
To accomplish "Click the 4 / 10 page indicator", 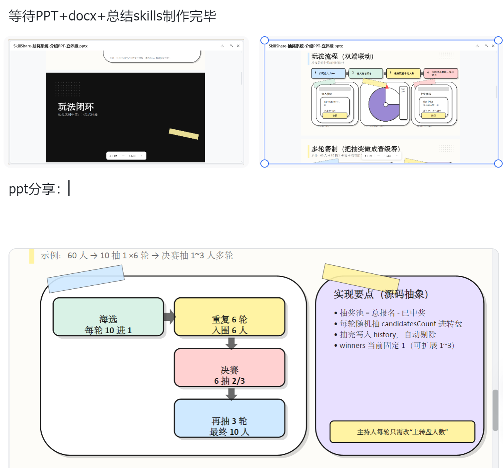I will coord(368,156).
